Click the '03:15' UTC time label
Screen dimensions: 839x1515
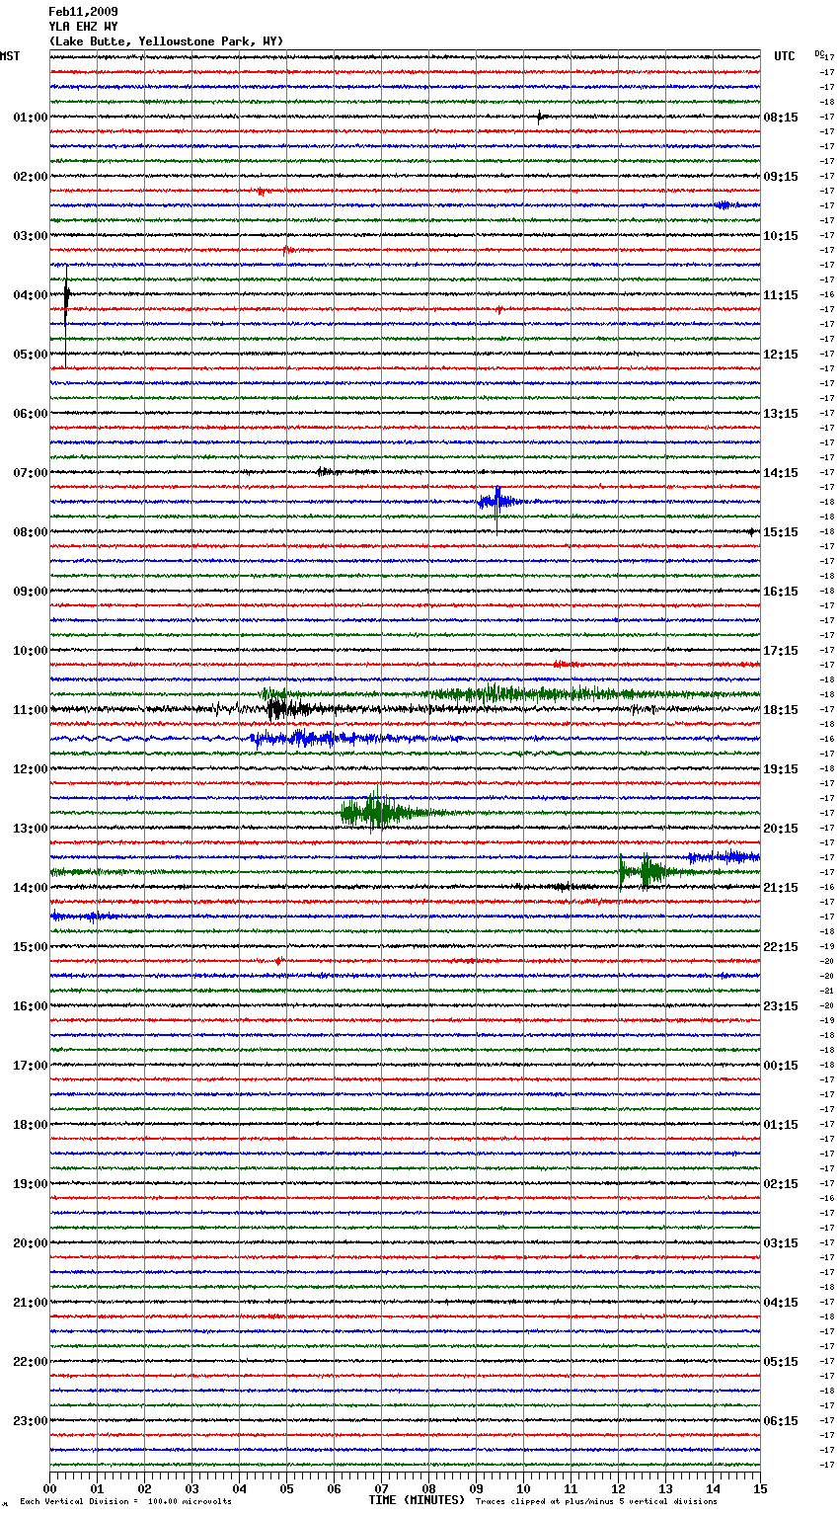click(x=781, y=1243)
